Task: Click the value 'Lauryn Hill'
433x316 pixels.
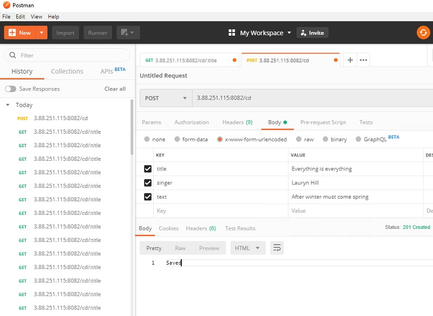Action: (305, 183)
